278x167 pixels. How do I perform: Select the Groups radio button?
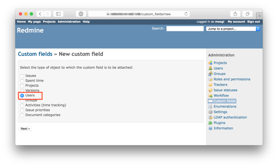click(x=22, y=101)
